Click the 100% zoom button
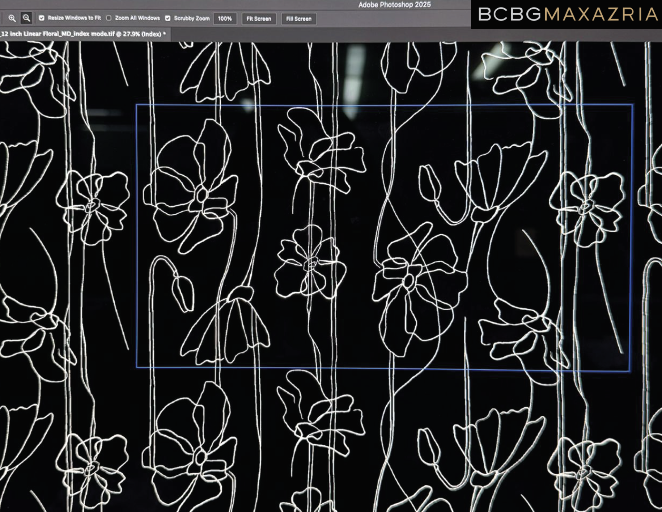Image resolution: width=662 pixels, height=512 pixels. coord(225,18)
